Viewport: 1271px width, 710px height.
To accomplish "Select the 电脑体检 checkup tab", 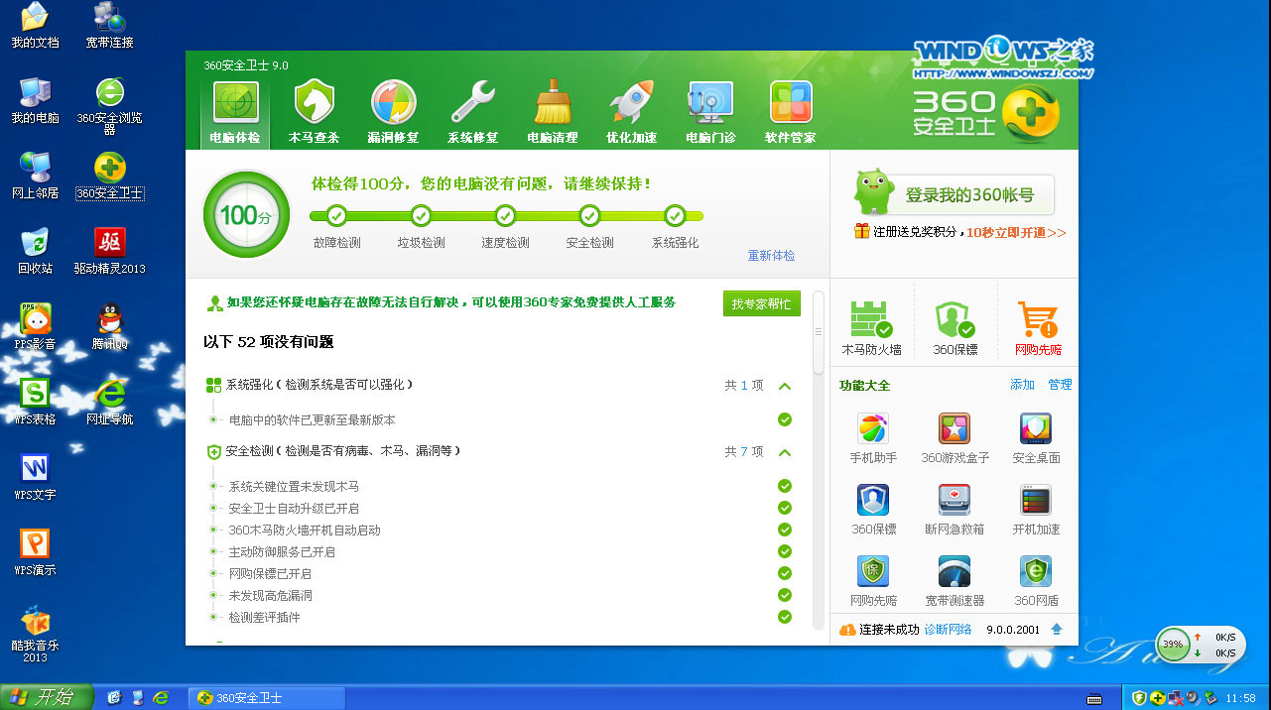I will [x=234, y=109].
